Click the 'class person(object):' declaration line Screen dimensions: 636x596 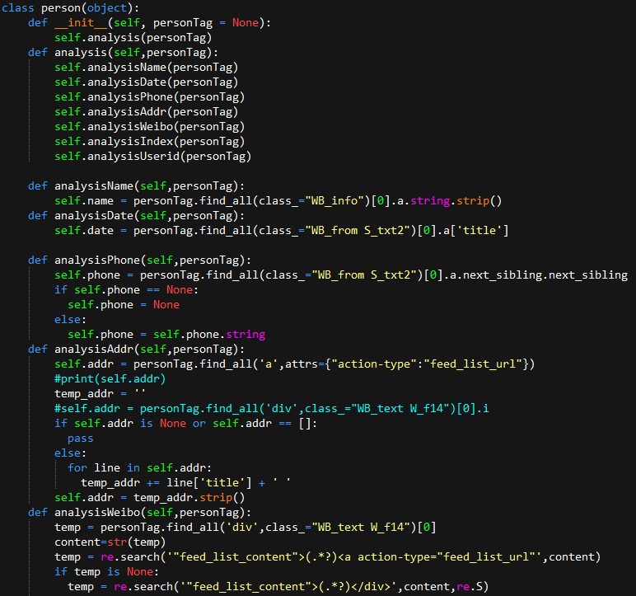pyautogui.click(x=70, y=7)
